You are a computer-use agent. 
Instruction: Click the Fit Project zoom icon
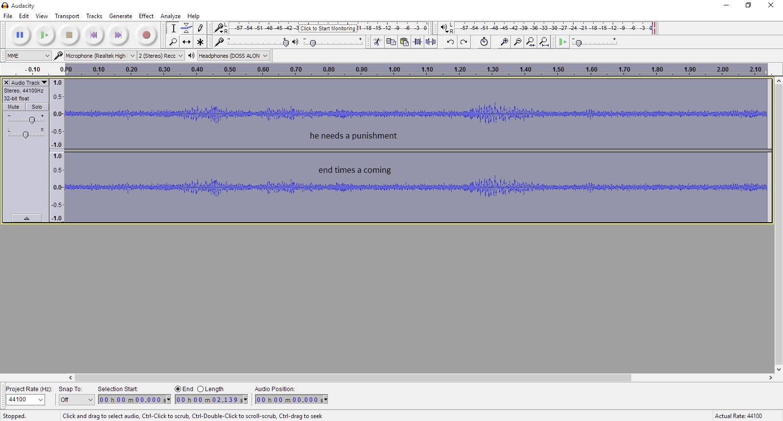coord(544,42)
